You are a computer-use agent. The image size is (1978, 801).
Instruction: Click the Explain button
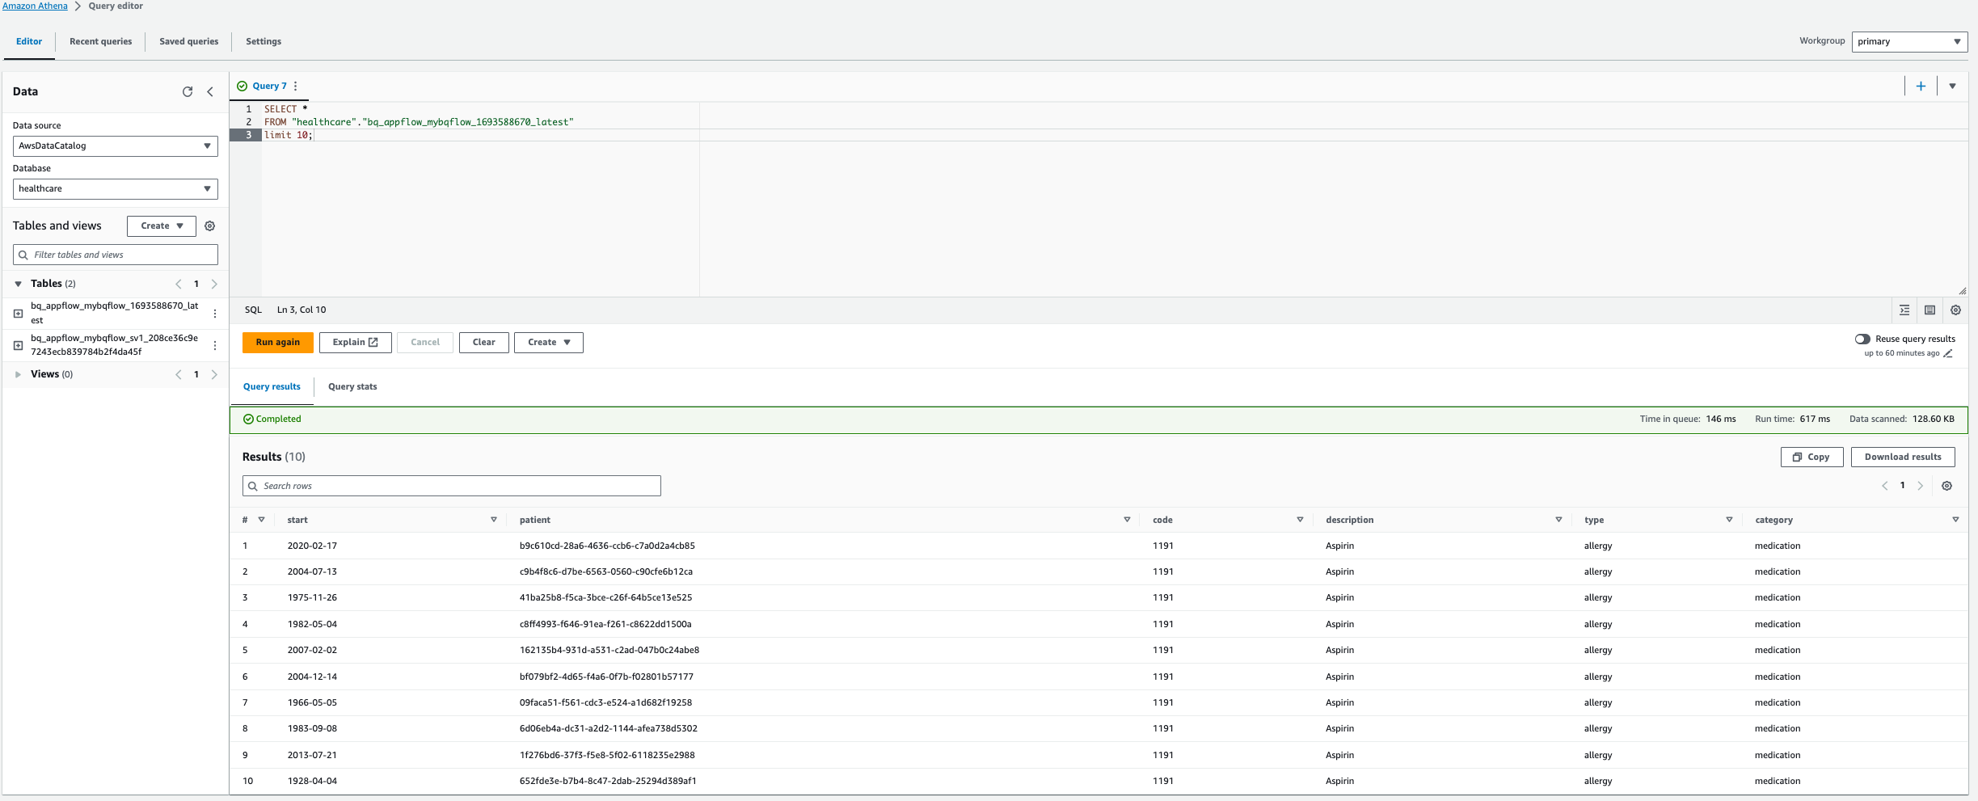pos(355,343)
